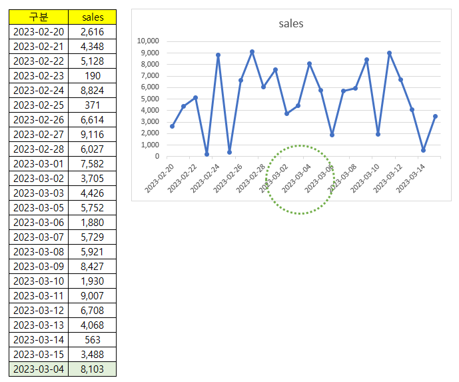The height and width of the screenshot is (382, 459).
Task: Select the highlighted date cell 2023-03-04
Action: pos(39,369)
